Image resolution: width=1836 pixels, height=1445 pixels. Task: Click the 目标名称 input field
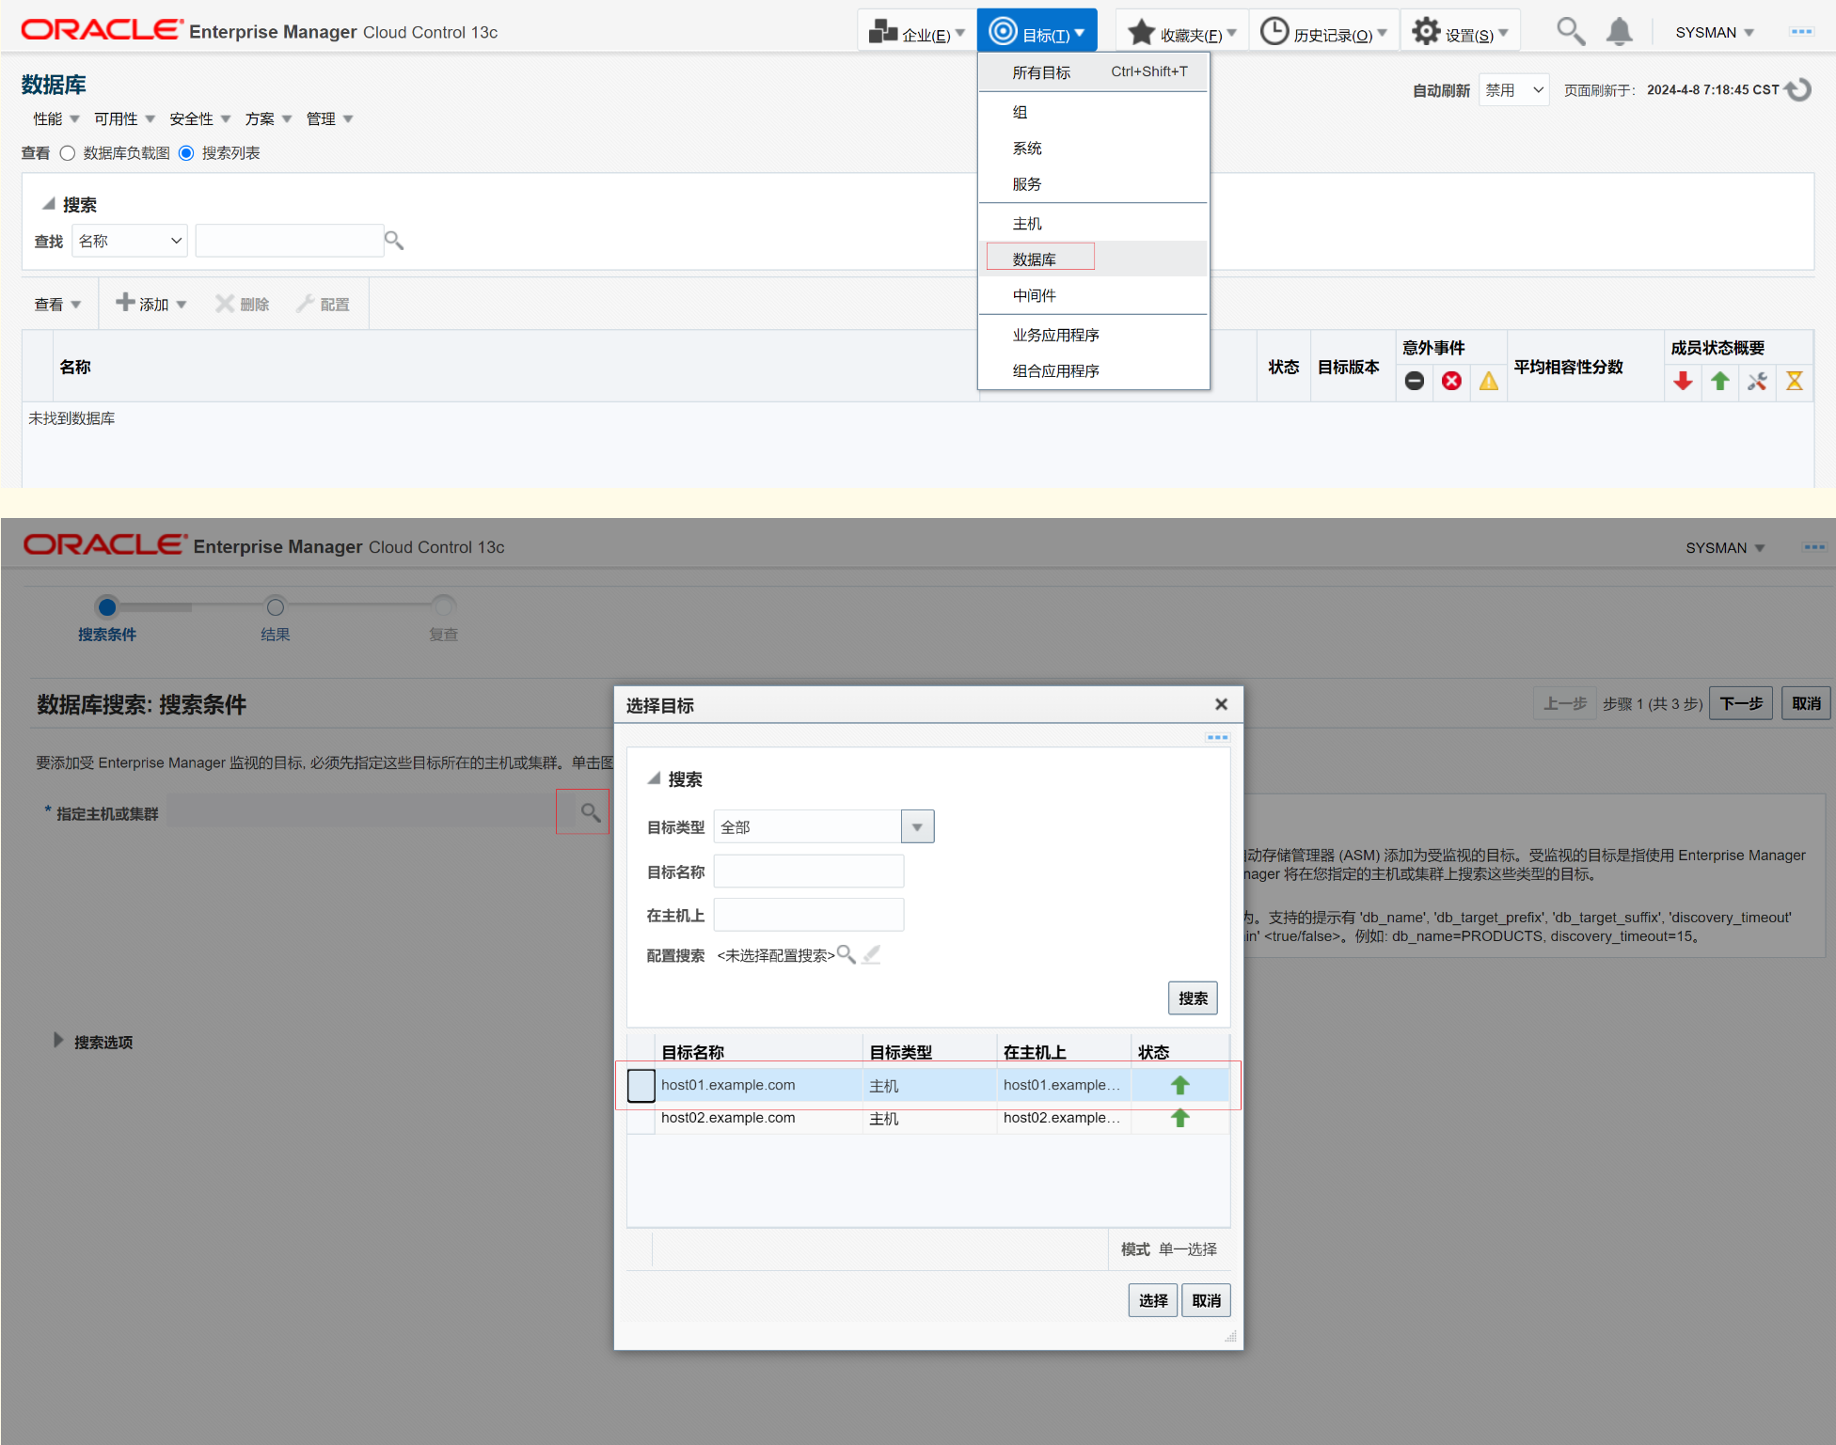[808, 872]
